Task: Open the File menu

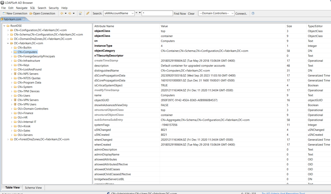Action: 4,8
